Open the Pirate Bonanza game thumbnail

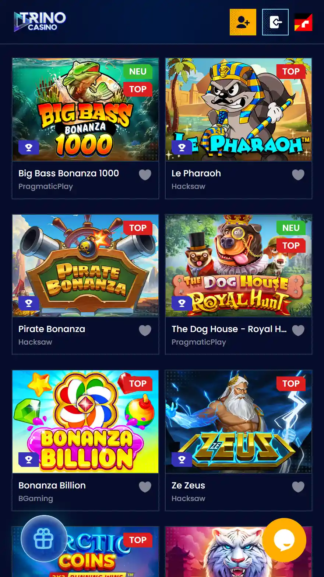click(85, 266)
